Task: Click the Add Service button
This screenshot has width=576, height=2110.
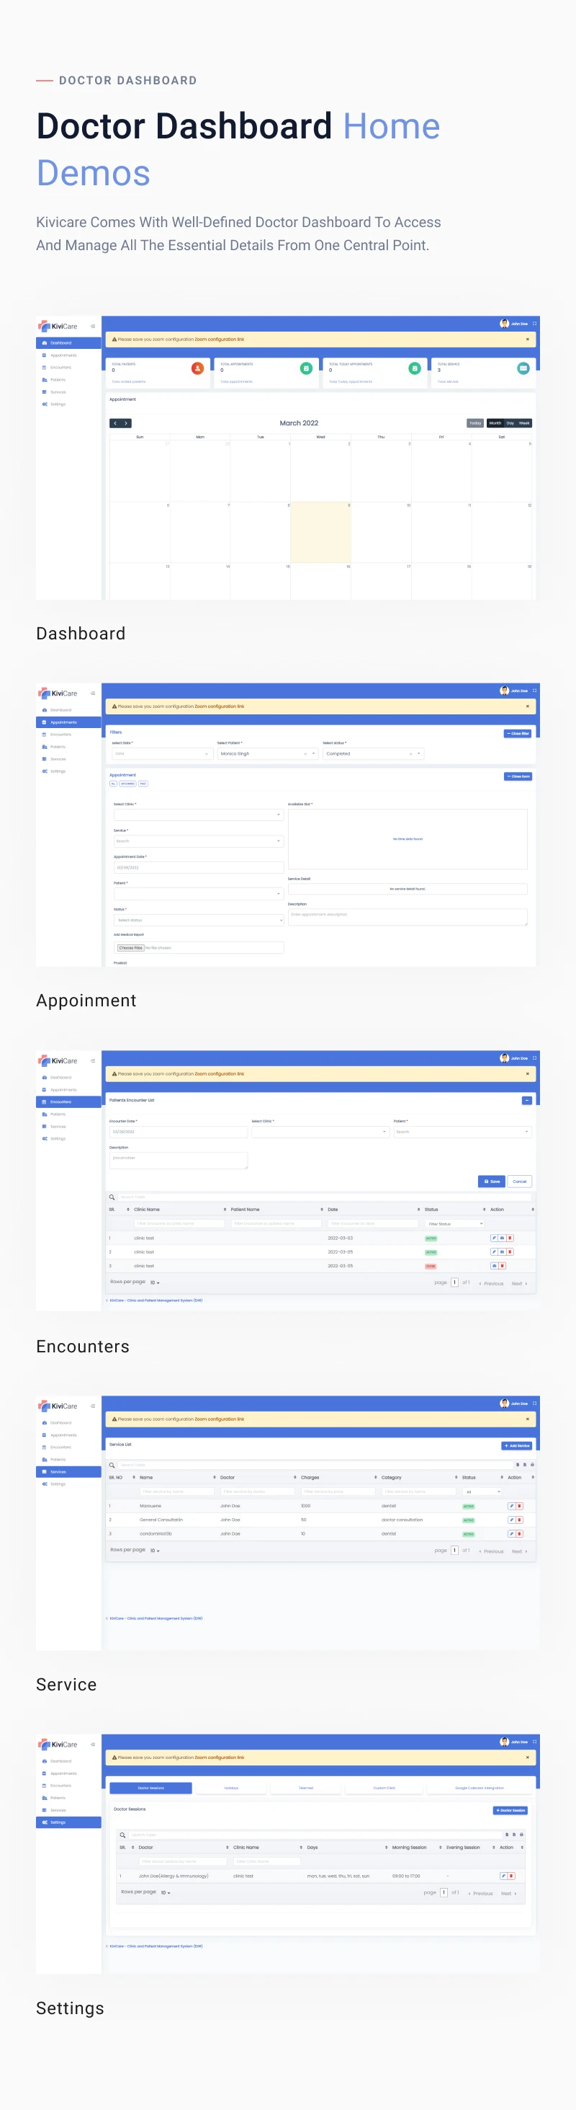Action: (517, 1445)
